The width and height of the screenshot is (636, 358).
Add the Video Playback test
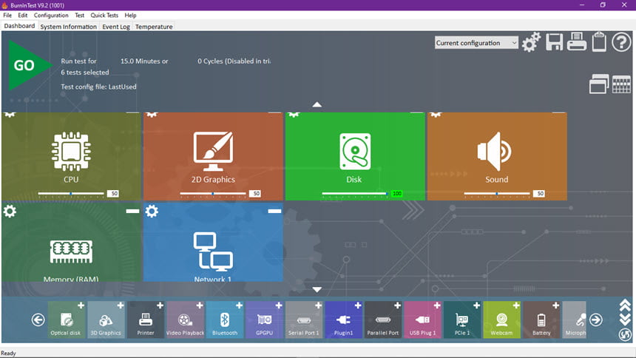pos(200,305)
